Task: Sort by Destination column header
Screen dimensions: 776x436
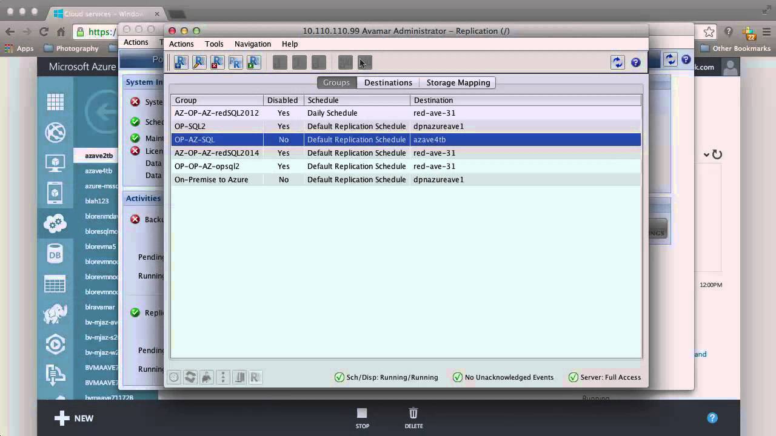Action: point(526,100)
